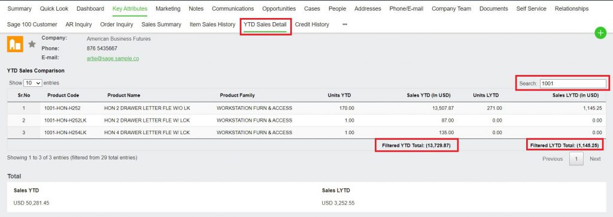Click the artie@sage.sample.co email link

[x=113, y=58]
